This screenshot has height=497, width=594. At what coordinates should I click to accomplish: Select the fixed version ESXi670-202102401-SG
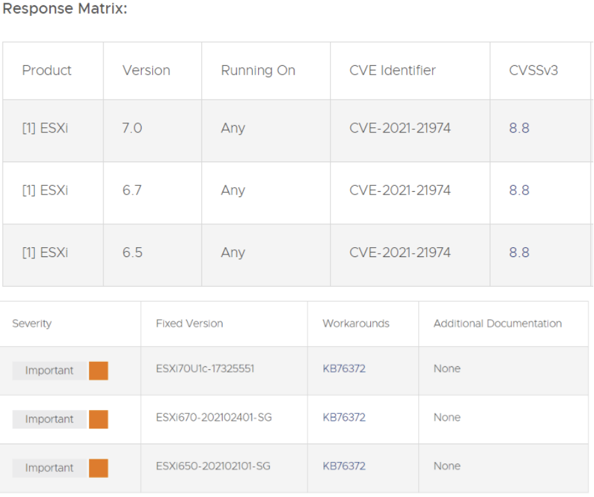tap(214, 417)
